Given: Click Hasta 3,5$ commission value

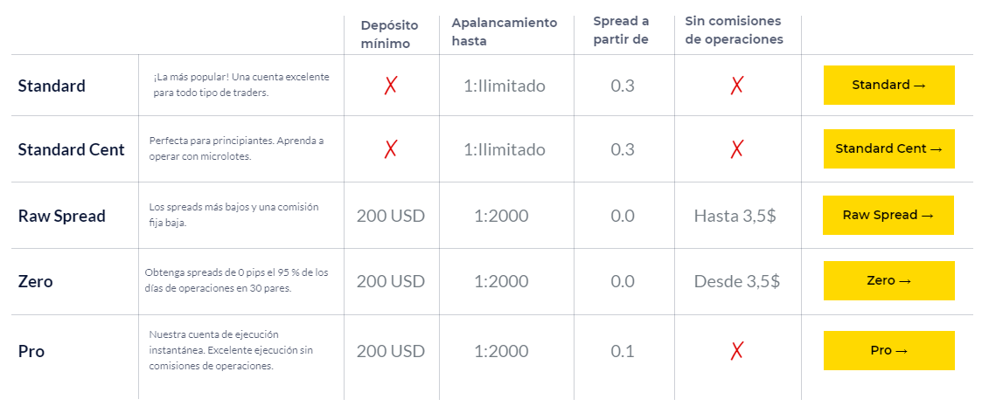Looking at the screenshot, I should click(735, 217).
